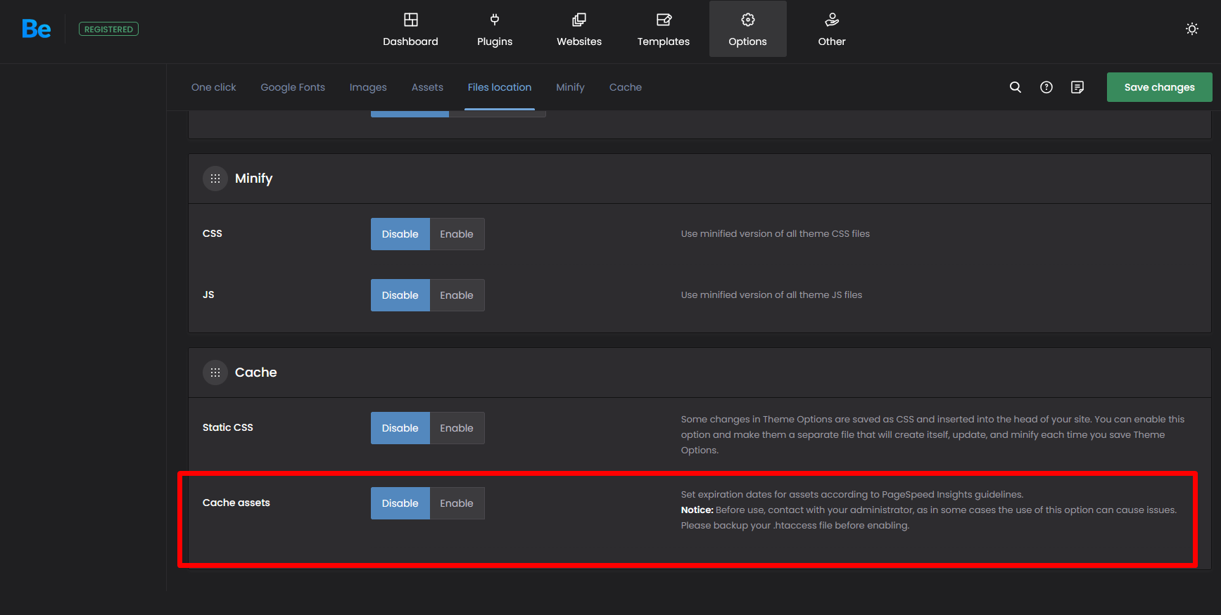Switch to the Google Fonts tab

[293, 87]
